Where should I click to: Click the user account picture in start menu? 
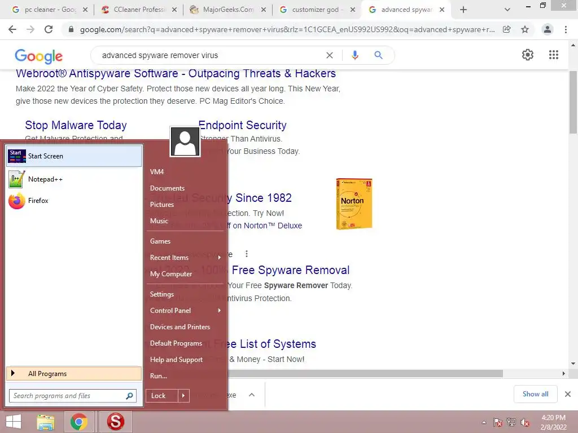click(x=185, y=142)
